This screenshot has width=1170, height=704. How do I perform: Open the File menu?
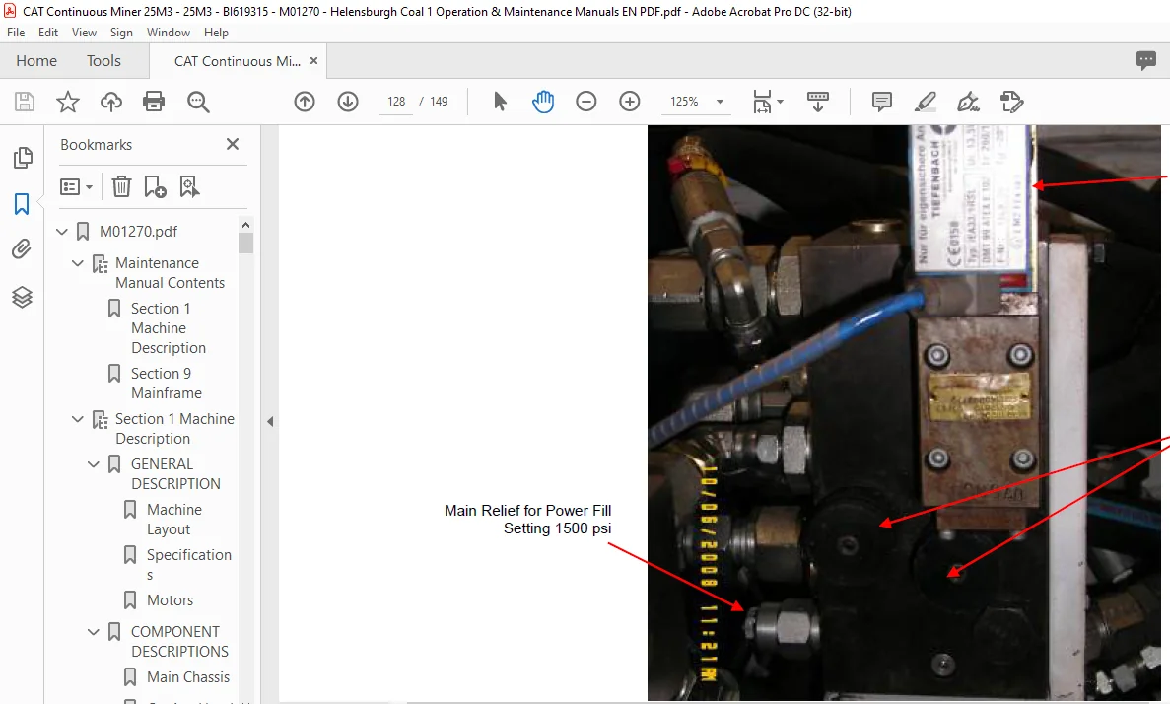pyautogui.click(x=16, y=33)
